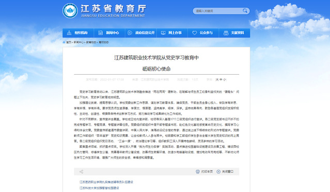Set font size to large 大
Viewport: 330px width, 192px height.
click(217, 80)
